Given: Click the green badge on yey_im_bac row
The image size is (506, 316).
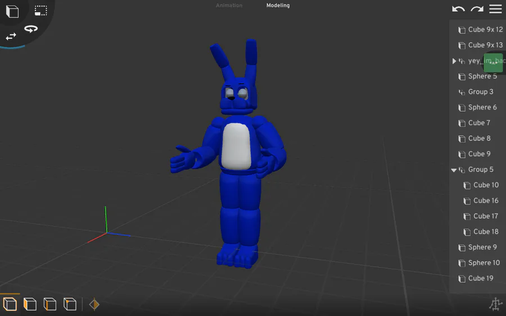Looking at the screenshot, I should click(x=493, y=63).
